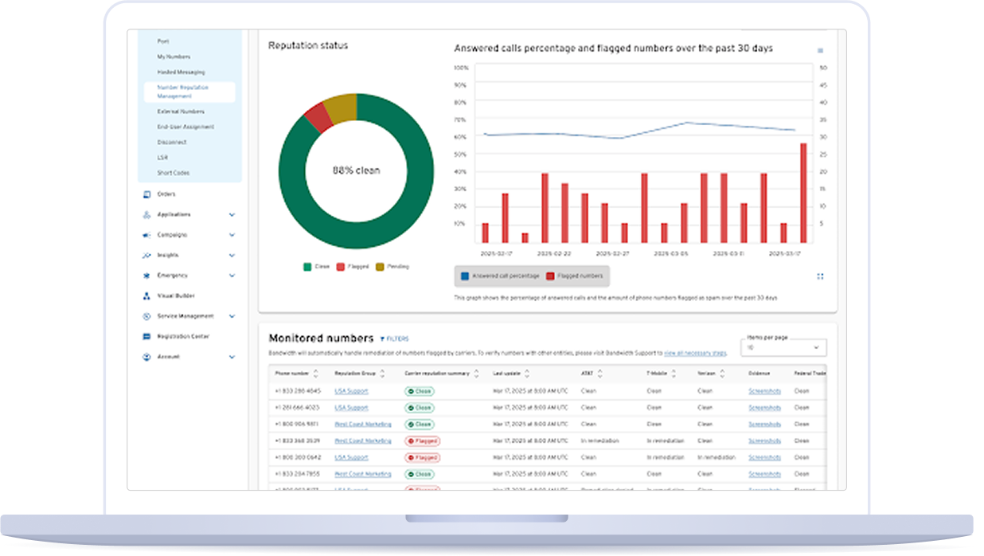Select External Numbers menu item
Viewport: 984px width, 556px height.
pyautogui.click(x=181, y=112)
